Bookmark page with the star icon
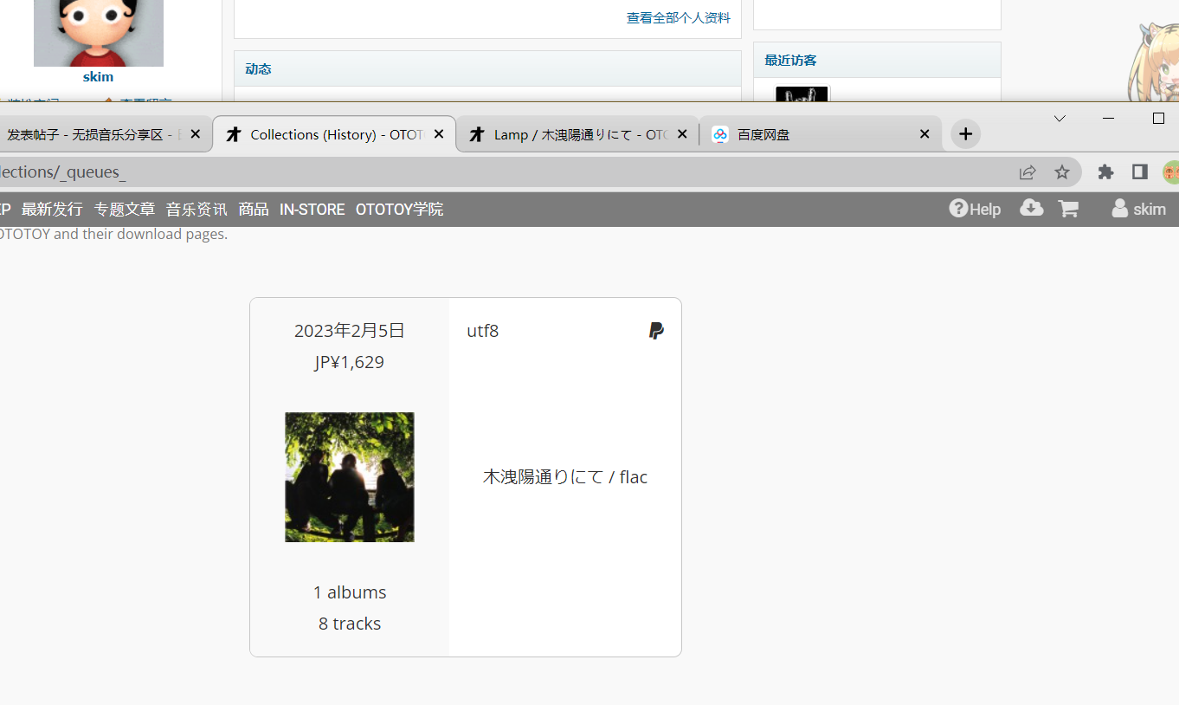This screenshot has height=705, width=1179. tap(1062, 172)
